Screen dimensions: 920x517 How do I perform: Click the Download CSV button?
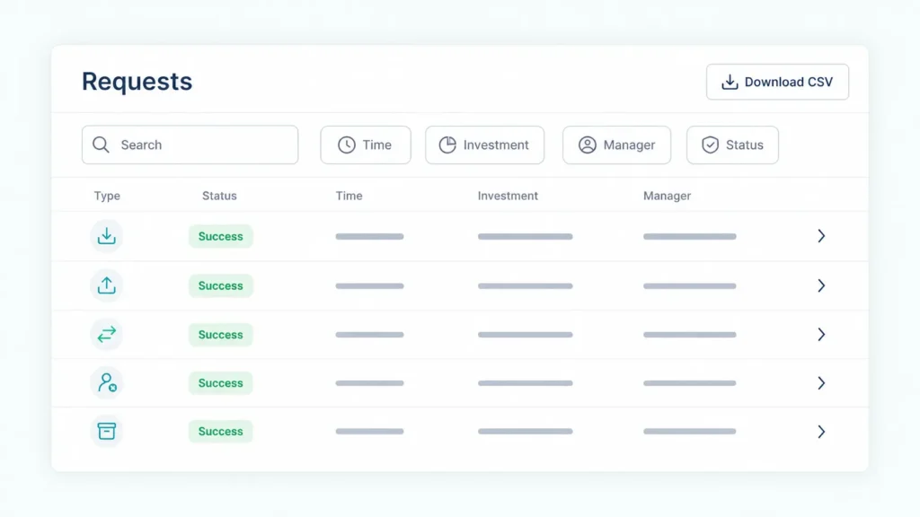pos(777,82)
